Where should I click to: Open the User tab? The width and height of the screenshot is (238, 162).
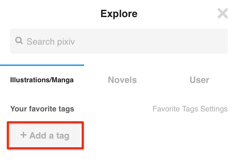[199, 80]
